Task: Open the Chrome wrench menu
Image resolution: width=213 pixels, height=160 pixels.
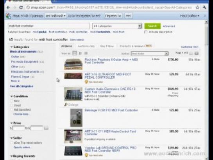Action: pos(204,7)
